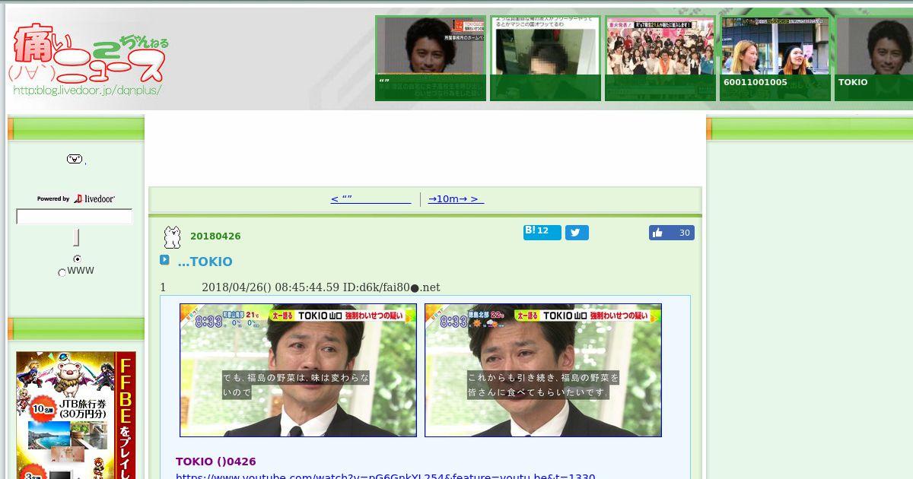Go to previous article link

(371, 199)
